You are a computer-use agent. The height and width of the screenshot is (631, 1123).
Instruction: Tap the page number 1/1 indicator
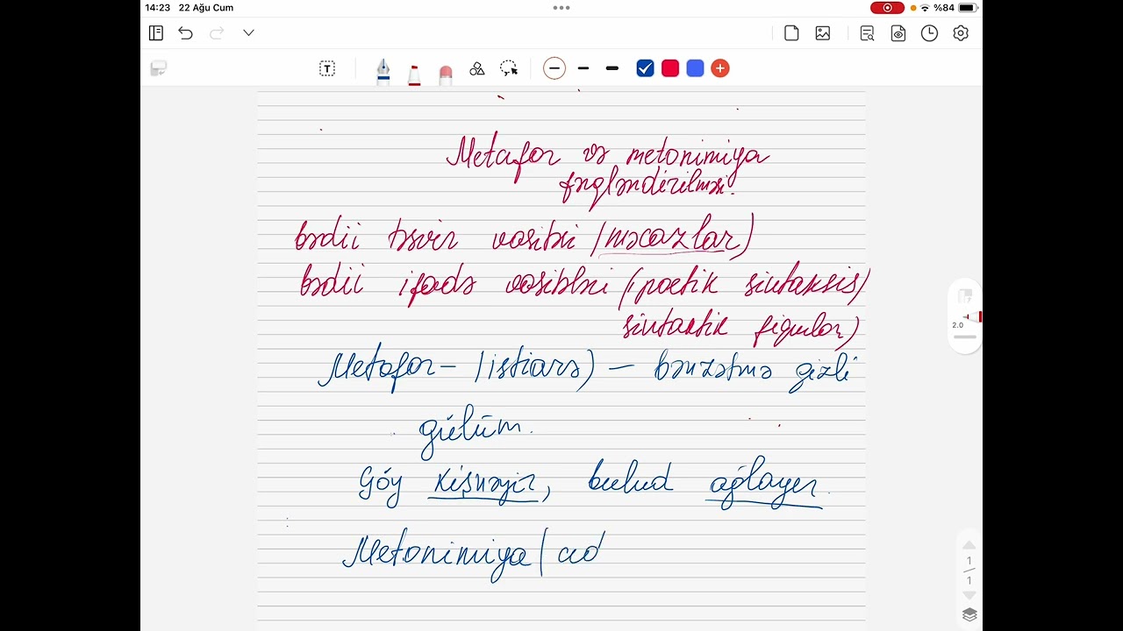pos(969,571)
